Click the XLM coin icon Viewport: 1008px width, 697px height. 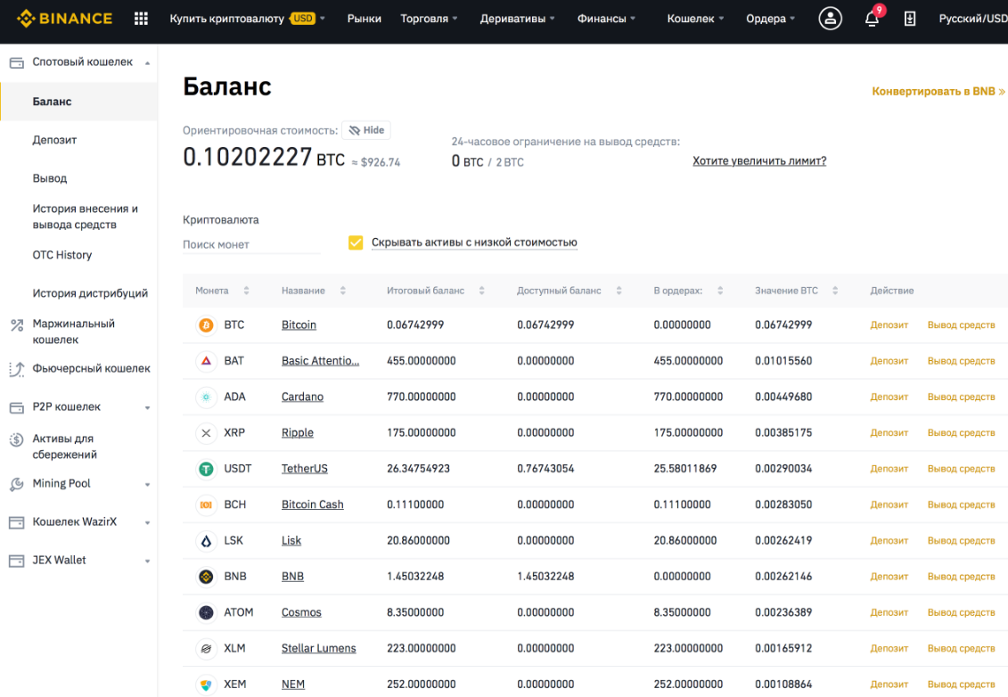pyautogui.click(x=206, y=649)
